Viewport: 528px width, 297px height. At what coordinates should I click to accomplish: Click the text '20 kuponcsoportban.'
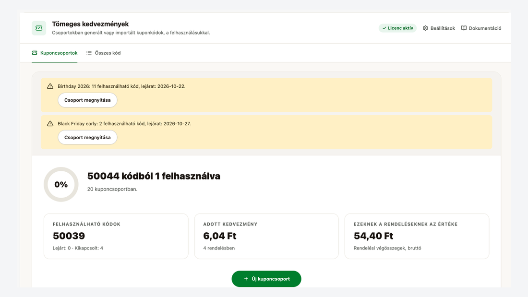click(112, 189)
